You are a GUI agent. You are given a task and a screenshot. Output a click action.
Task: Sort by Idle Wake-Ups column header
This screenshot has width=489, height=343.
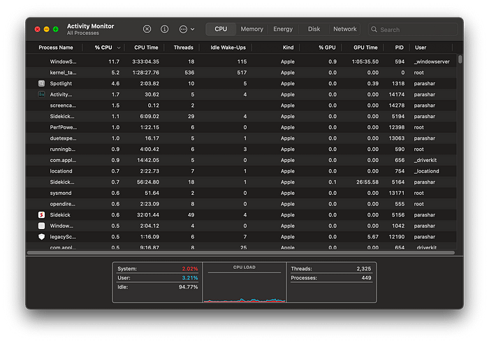point(228,48)
